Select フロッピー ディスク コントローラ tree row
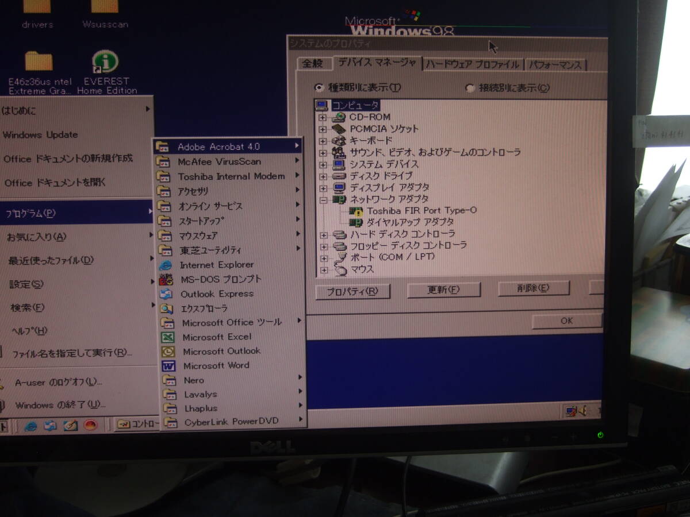This screenshot has width=690, height=517. pyautogui.click(x=401, y=245)
